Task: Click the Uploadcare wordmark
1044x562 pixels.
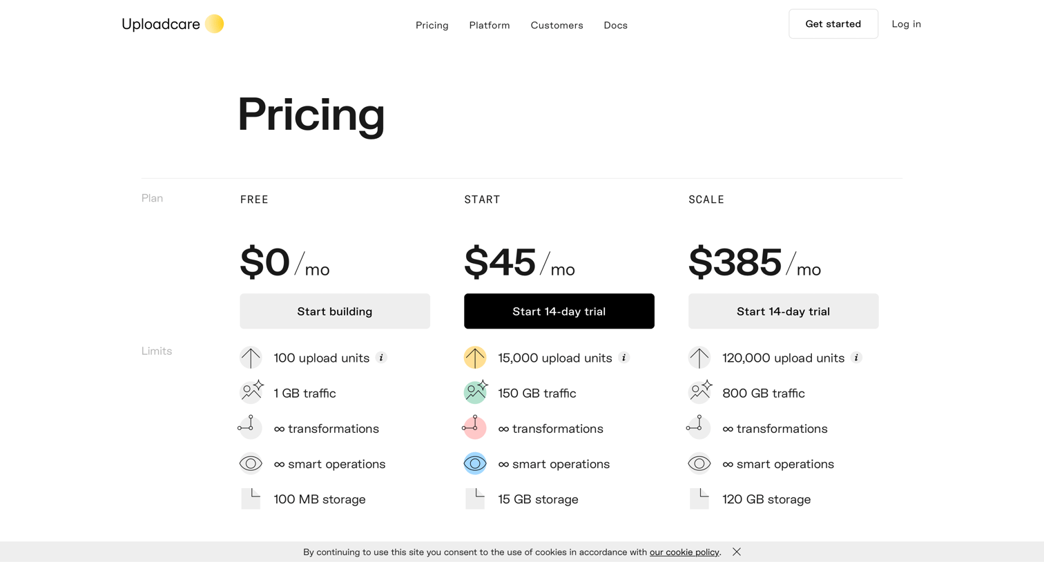Action: [161, 24]
